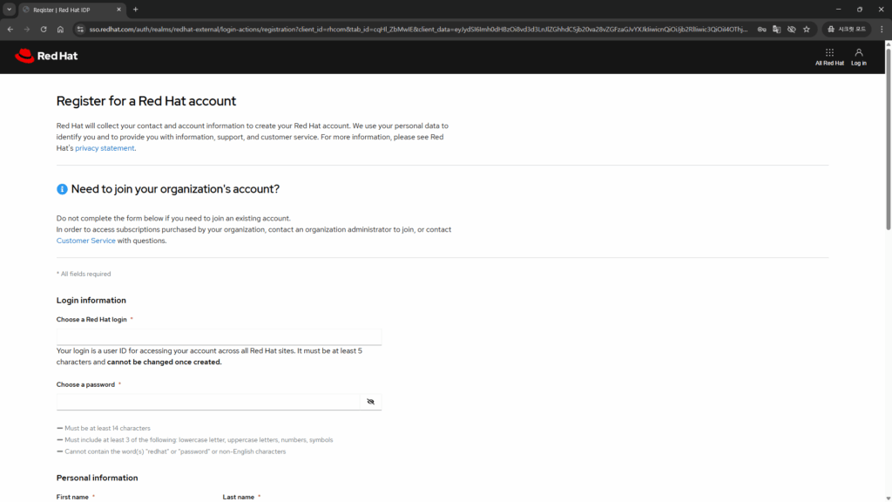Click the Incognito mode profile button
This screenshot has width=892, height=502.
[x=846, y=29]
